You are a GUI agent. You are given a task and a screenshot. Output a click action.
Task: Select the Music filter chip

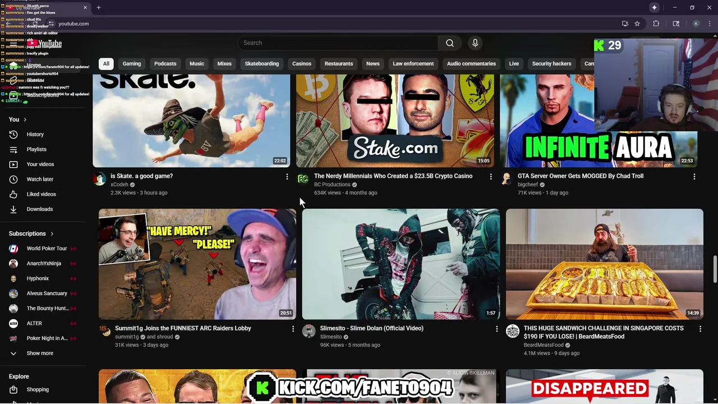[197, 63]
